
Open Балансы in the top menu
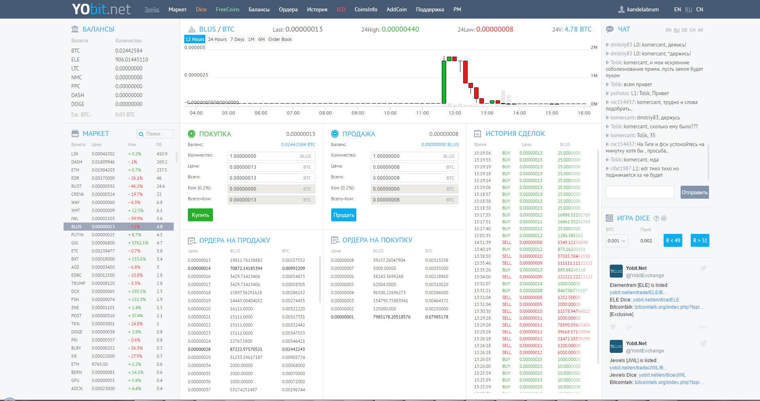click(259, 9)
